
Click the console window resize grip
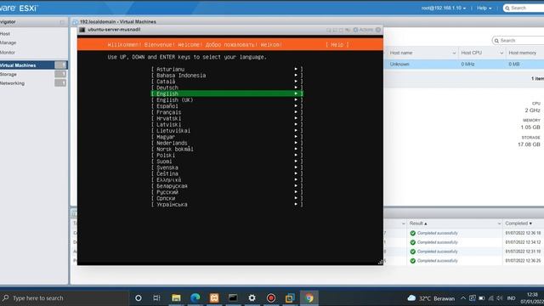point(380,262)
